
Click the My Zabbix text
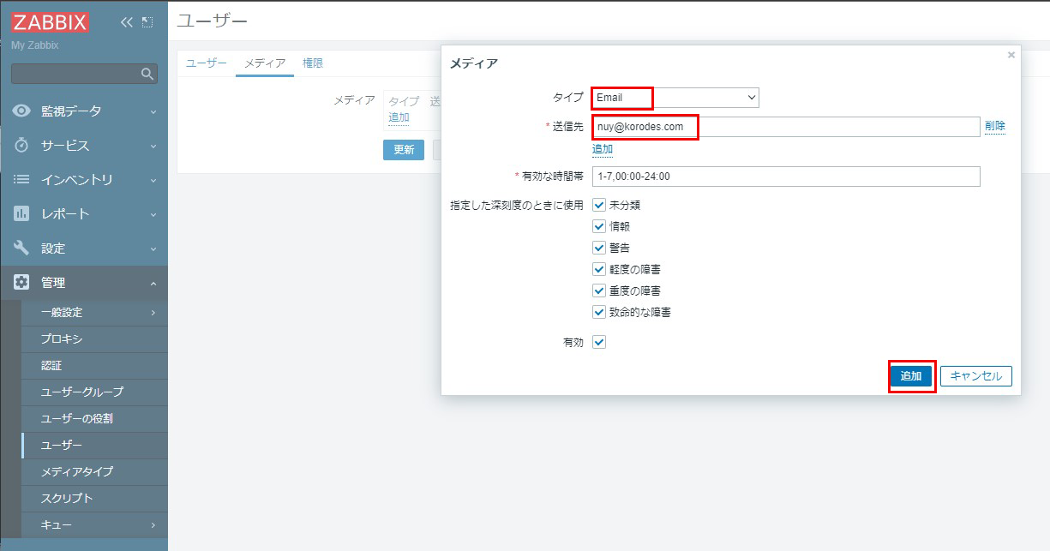click(x=35, y=45)
